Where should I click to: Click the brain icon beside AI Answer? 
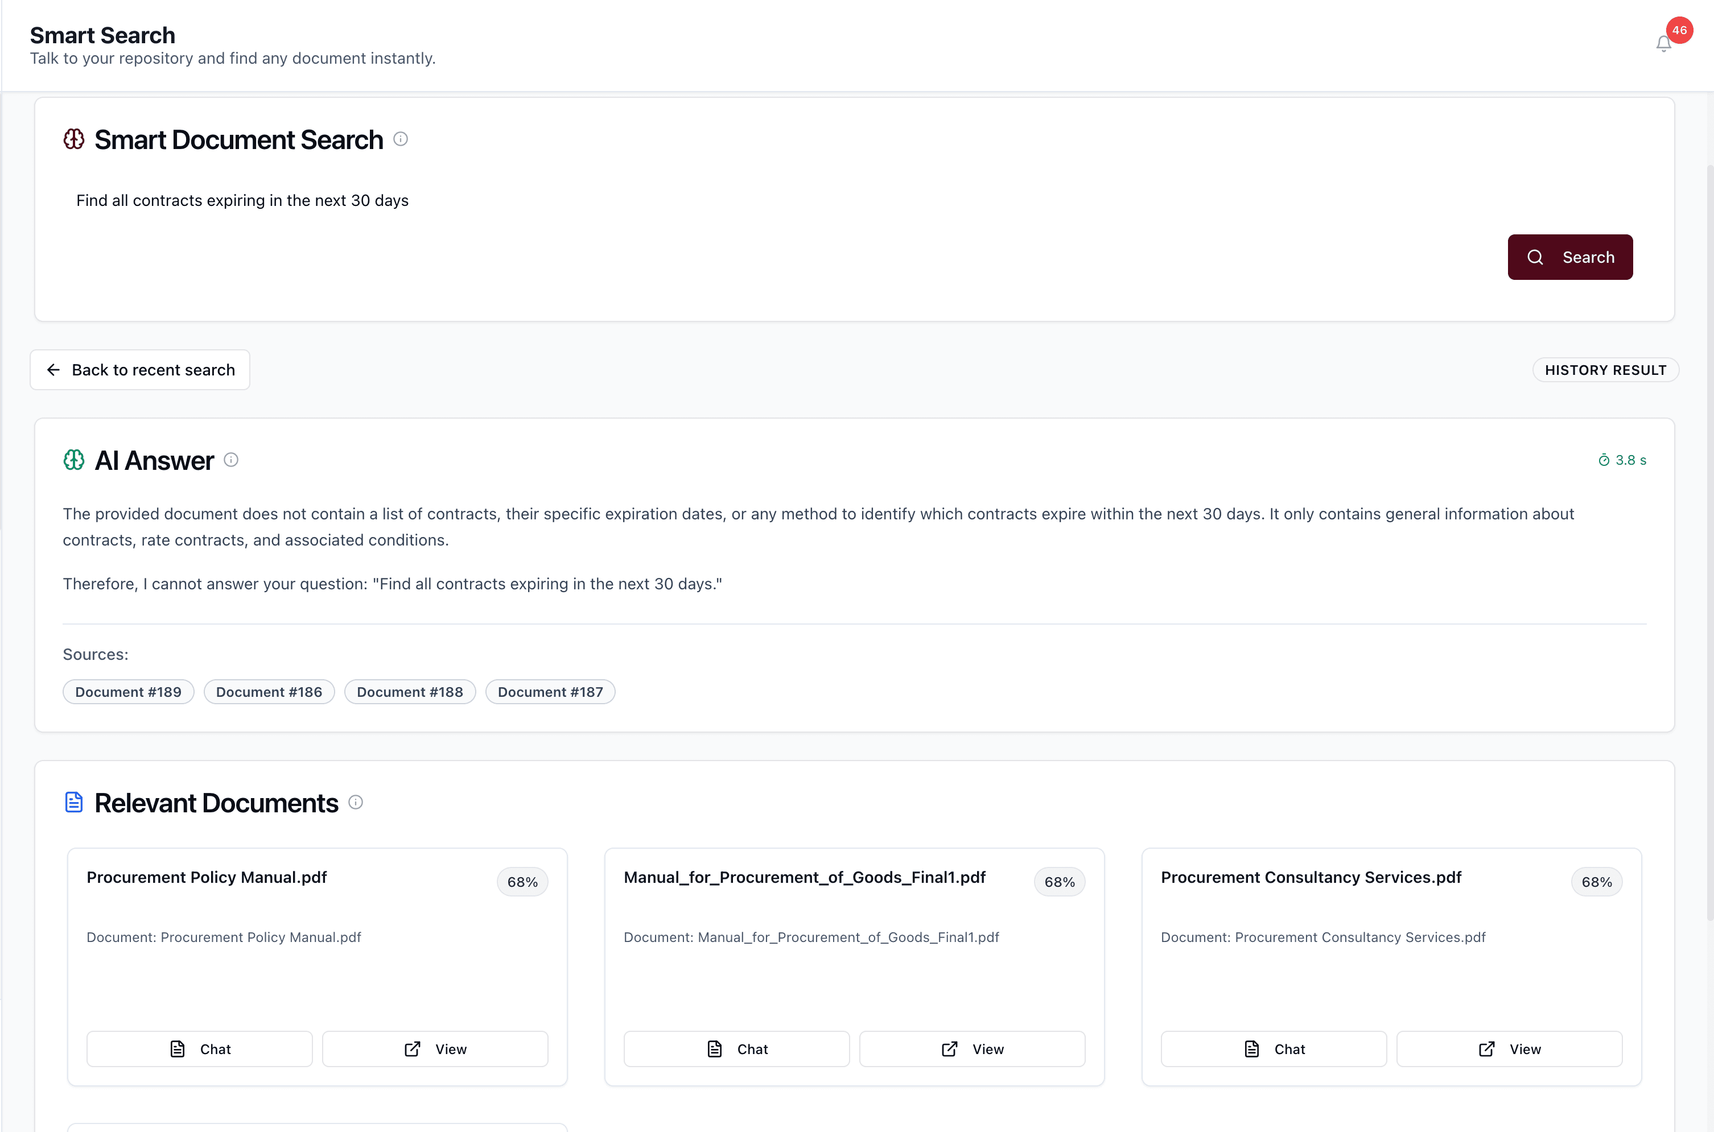pyautogui.click(x=73, y=460)
